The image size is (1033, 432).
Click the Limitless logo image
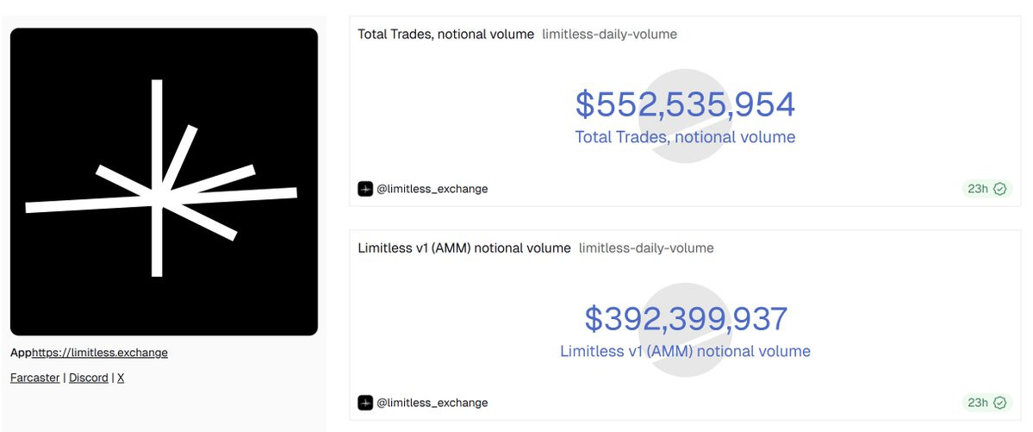click(164, 181)
